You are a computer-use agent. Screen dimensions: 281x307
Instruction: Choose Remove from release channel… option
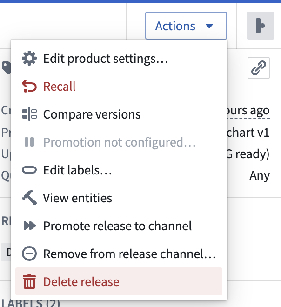click(119, 254)
